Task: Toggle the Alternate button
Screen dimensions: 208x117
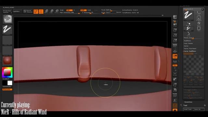Action: pyautogui.click(x=7, y=89)
